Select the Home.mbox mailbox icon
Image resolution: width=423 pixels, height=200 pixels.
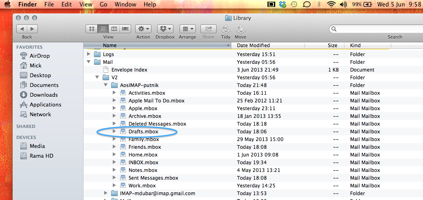[123, 155]
